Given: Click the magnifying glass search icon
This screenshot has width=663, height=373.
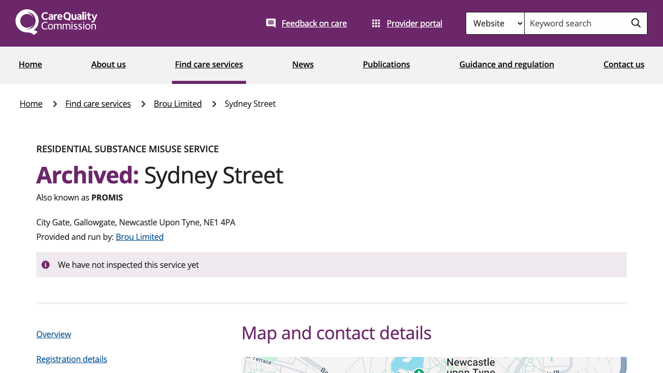Looking at the screenshot, I should [636, 23].
